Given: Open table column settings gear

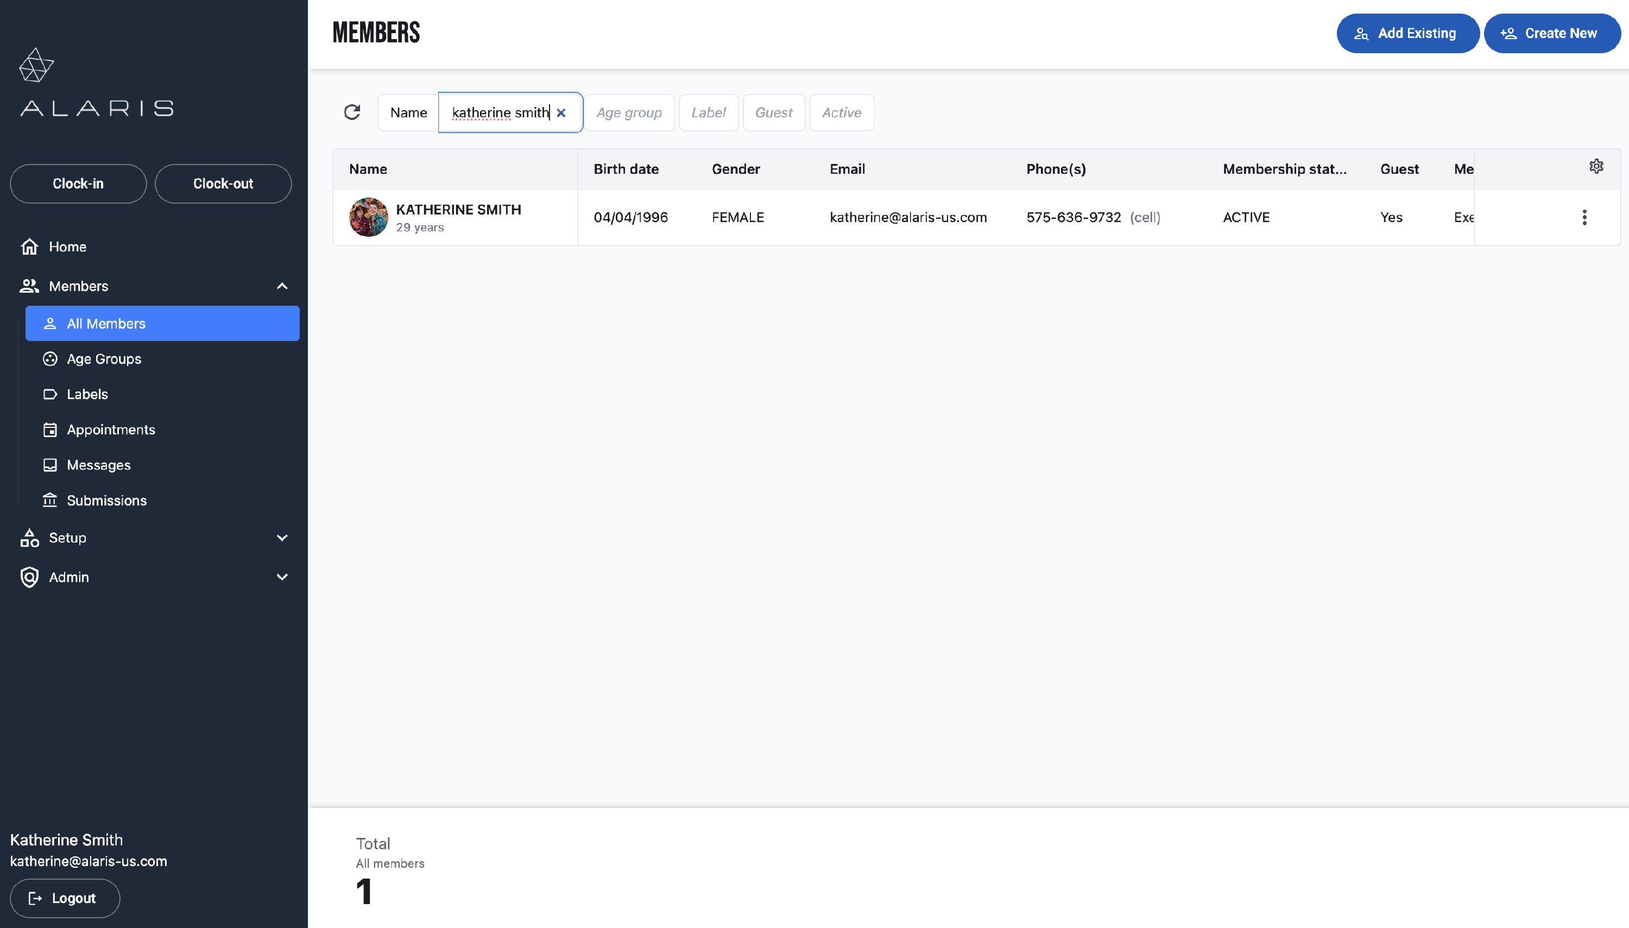Looking at the screenshot, I should 1596,166.
